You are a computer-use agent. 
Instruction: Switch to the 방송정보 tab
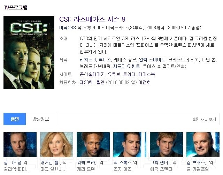pos(41,119)
